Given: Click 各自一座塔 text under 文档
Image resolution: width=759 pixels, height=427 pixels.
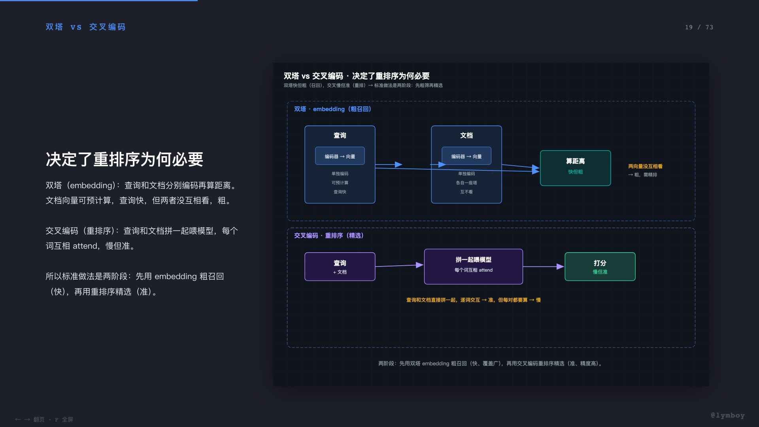Looking at the screenshot, I should (466, 183).
